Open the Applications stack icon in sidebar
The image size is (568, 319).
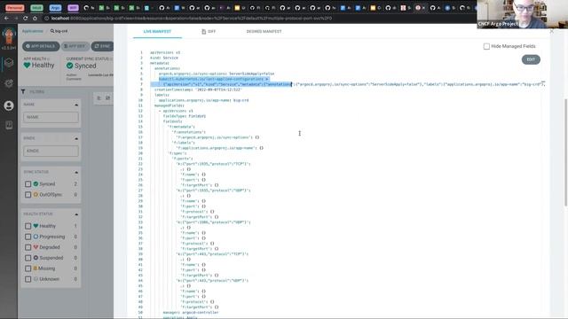(9, 63)
